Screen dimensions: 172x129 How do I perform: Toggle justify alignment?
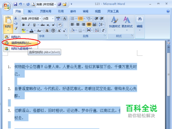[89, 24]
